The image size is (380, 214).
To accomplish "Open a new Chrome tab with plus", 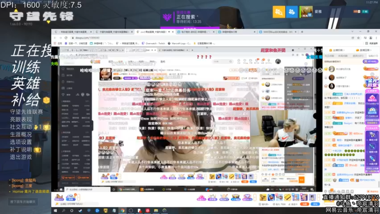I will pyautogui.click(x=302, y=32).
